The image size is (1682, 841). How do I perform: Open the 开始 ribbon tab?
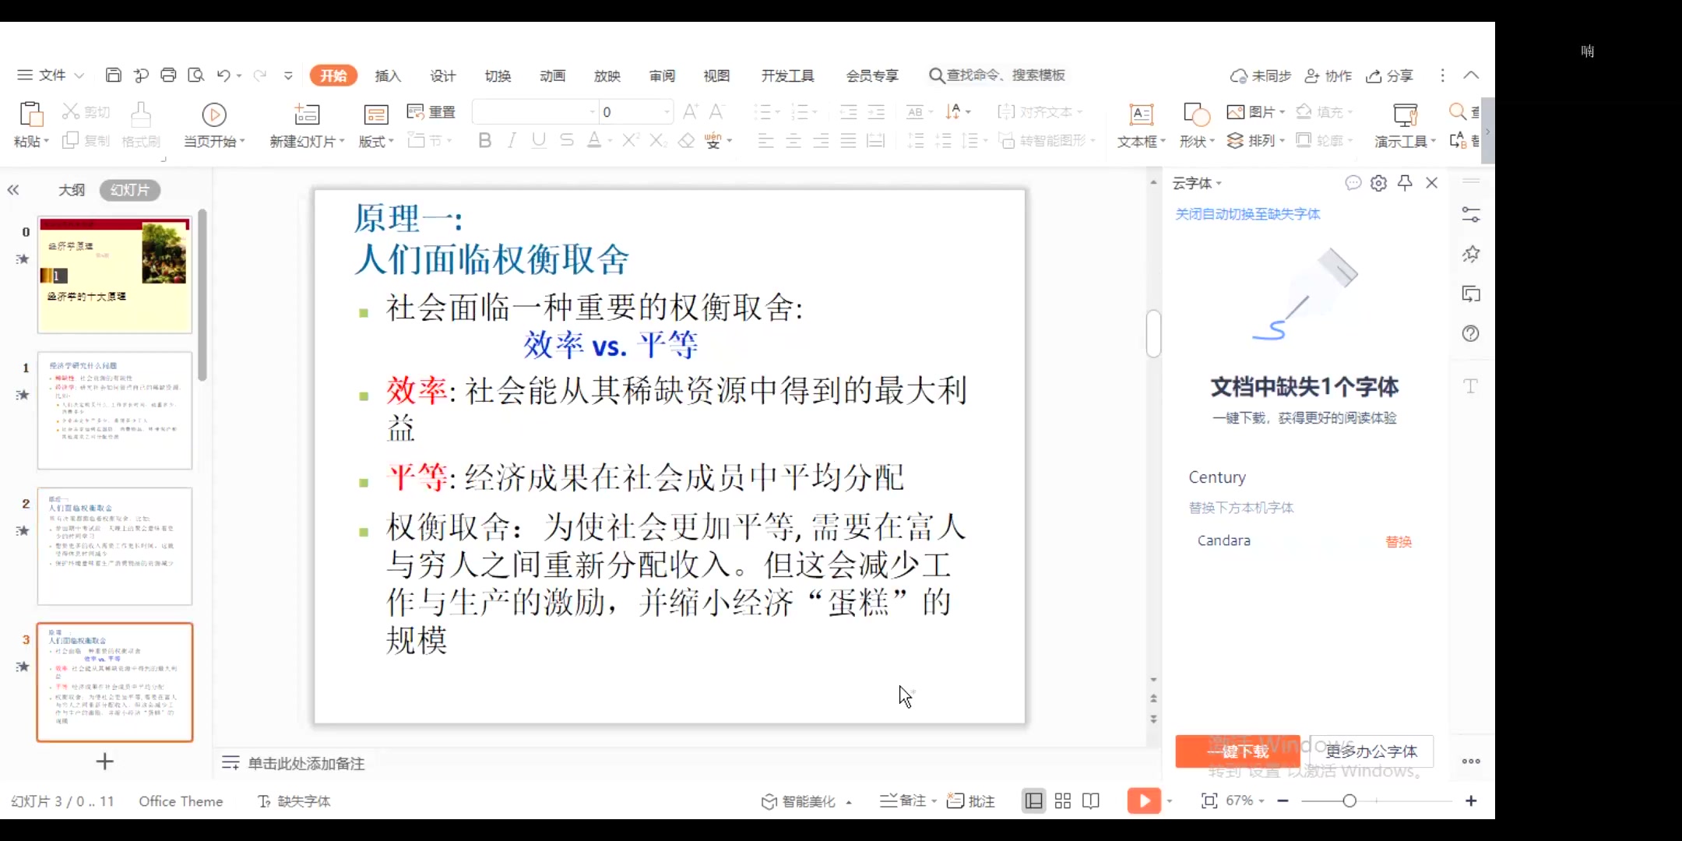pyautogui.click(x=333, y=75)
